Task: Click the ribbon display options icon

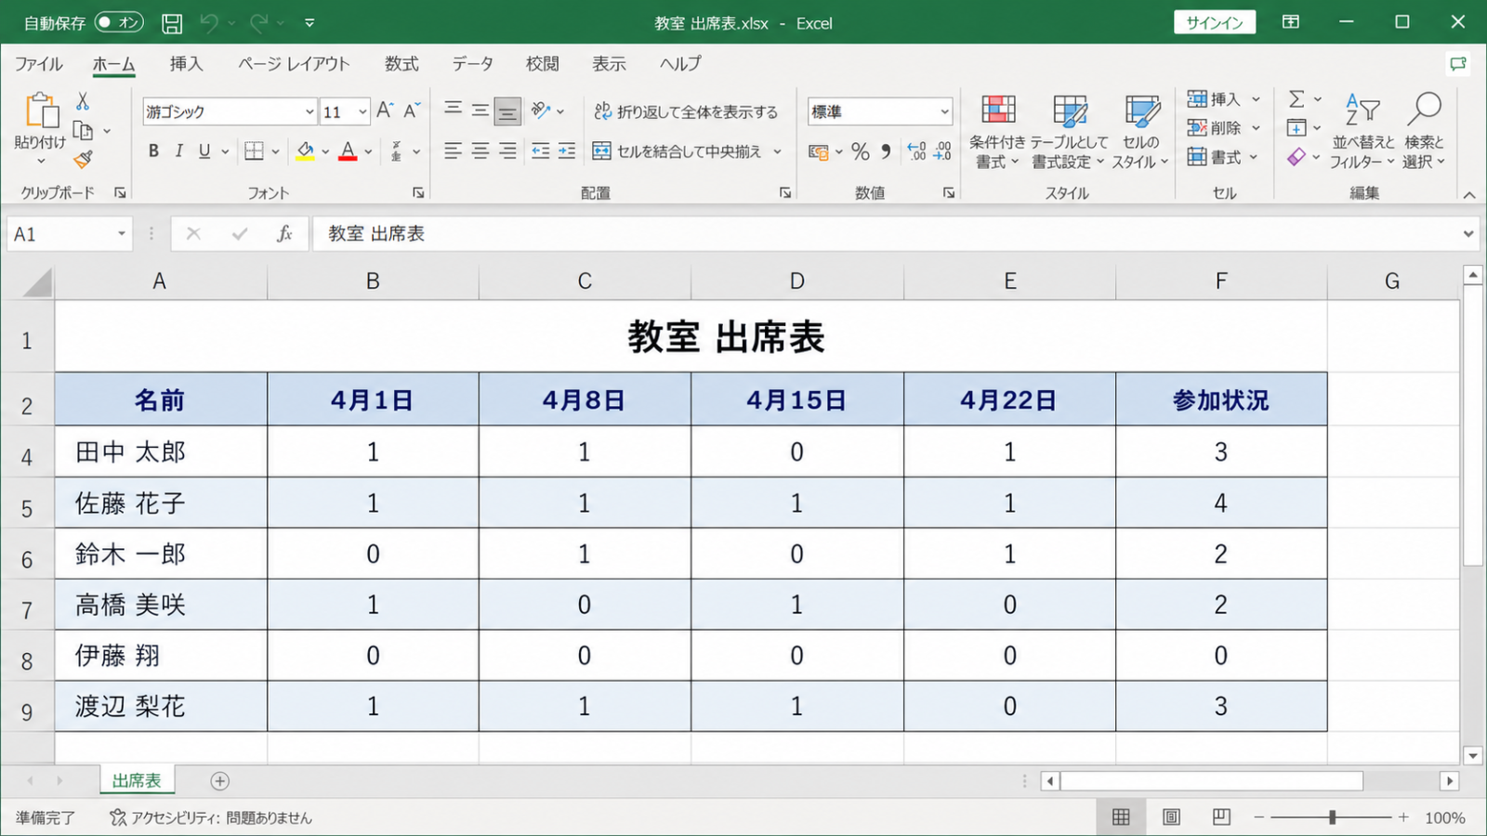Action: [1291, 22]
